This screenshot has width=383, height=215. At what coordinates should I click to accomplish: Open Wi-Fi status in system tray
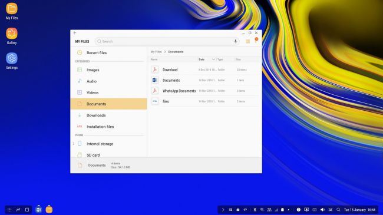coord(262,210)
